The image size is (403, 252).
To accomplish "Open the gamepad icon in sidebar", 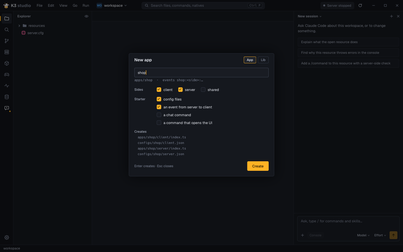I will [x=7, y=74].
